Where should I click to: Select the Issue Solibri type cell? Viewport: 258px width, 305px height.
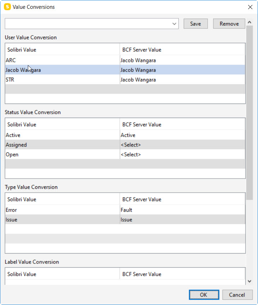(x=62, y=220)
